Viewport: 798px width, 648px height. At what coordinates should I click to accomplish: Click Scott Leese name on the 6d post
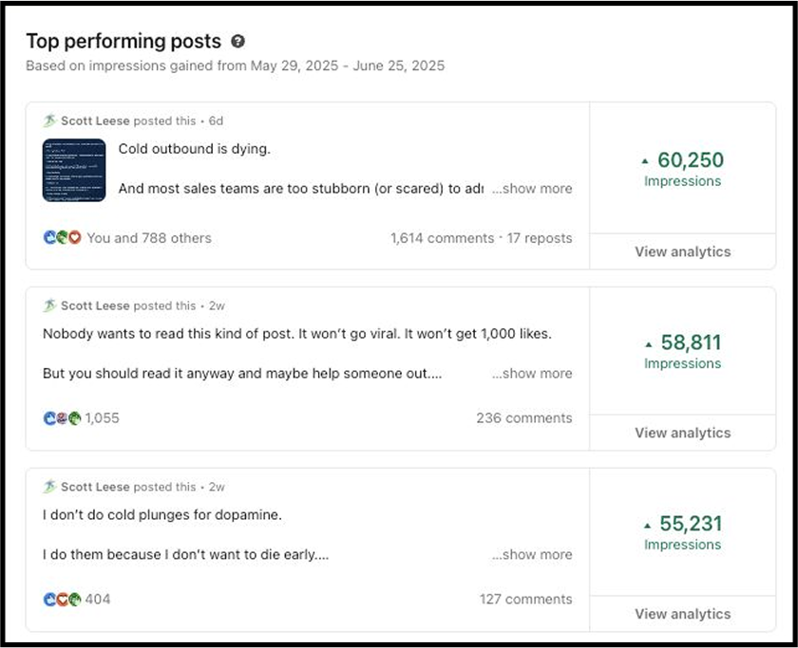95,120
